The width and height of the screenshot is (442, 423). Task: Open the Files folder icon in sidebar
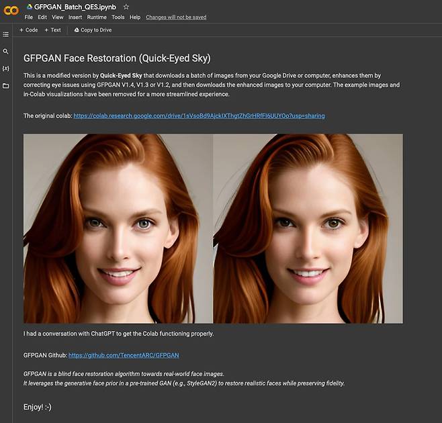6,86
